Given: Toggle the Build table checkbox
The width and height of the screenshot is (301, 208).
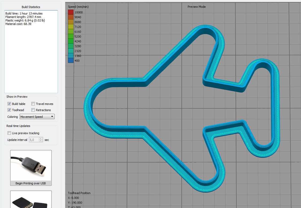Looking at the screenshot, I should pyautogui.click(x=9, y=104).
